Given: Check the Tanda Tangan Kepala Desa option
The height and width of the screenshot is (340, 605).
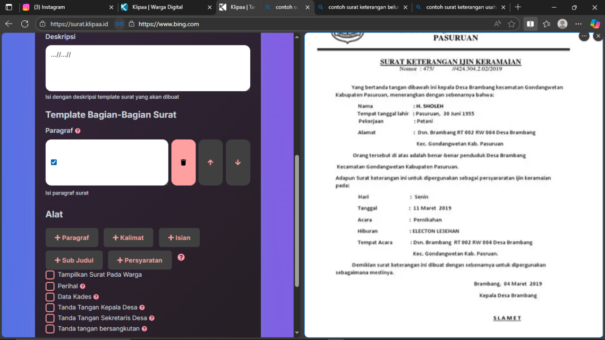Looking at the screenshot, I should [x=50, y=307].
